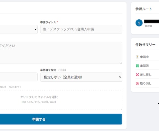This screenshot has height=131, width=159.
Task: Click the hourglass icon beside 申請中
Action: 137,57
